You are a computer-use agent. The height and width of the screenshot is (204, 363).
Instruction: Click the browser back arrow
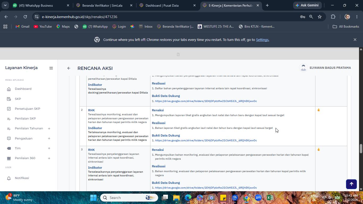click(x=6, y=17)
